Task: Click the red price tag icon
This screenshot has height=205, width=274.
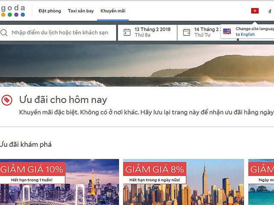Action: [x=7, y=100]
